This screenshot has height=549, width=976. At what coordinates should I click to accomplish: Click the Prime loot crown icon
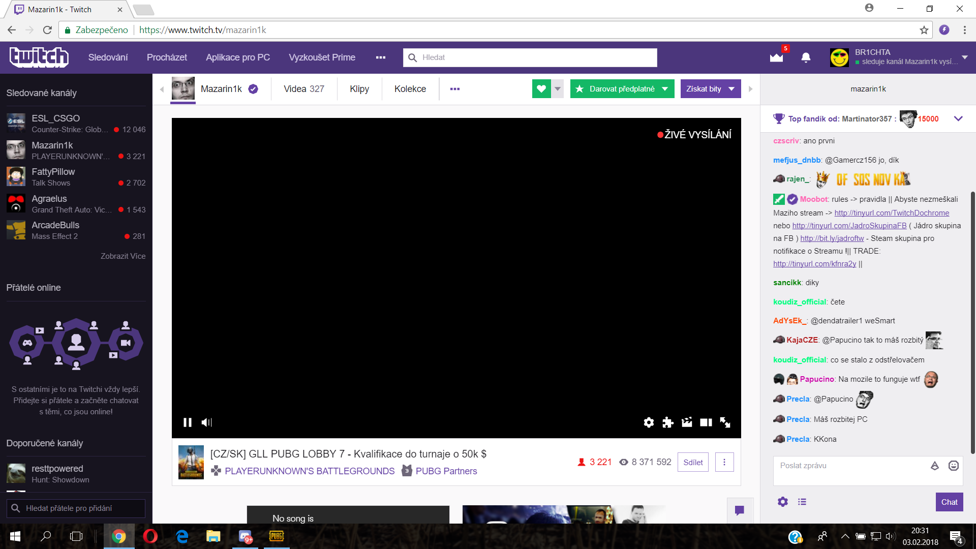(776, 57)
